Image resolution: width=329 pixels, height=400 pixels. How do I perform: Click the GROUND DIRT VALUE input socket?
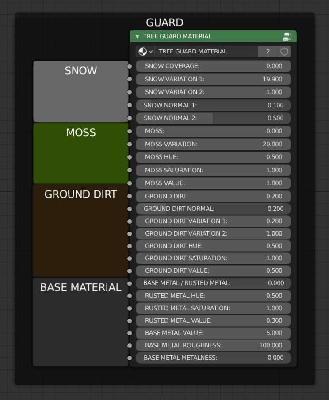130,271
